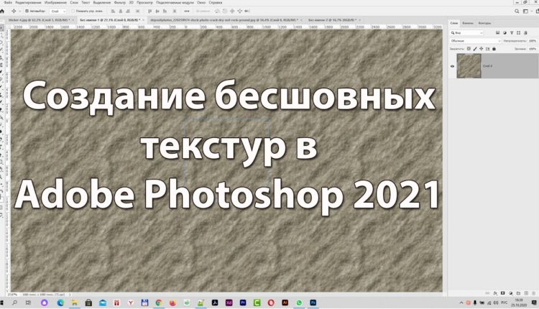
Task: Expand the Вид layer filter dropdown
Action: click(467, 32)
